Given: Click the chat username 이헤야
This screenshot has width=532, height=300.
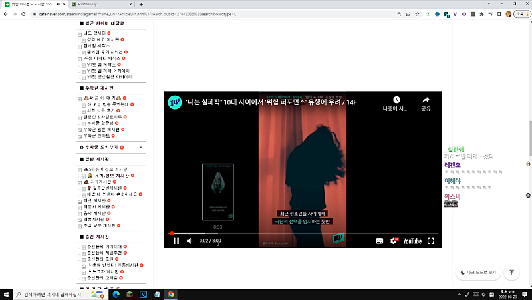Looking at the screenshot, I should (x=452, y=180).
